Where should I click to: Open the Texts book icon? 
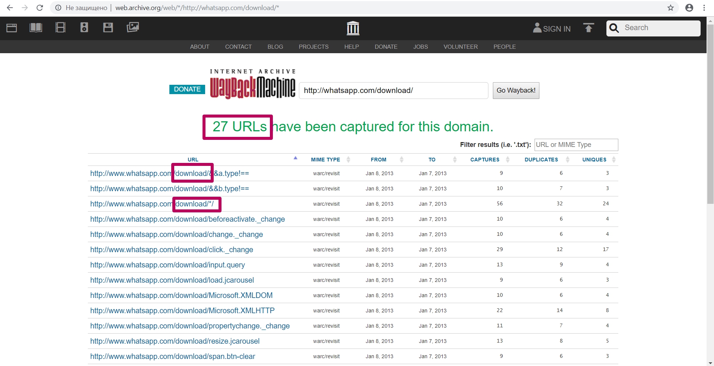click(x=36, y=28)
